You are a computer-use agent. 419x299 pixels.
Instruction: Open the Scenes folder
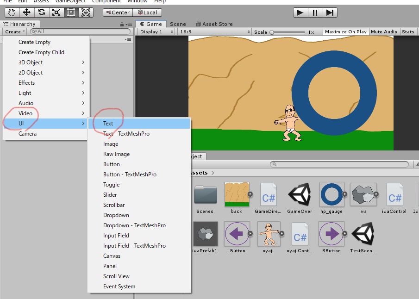205,198
